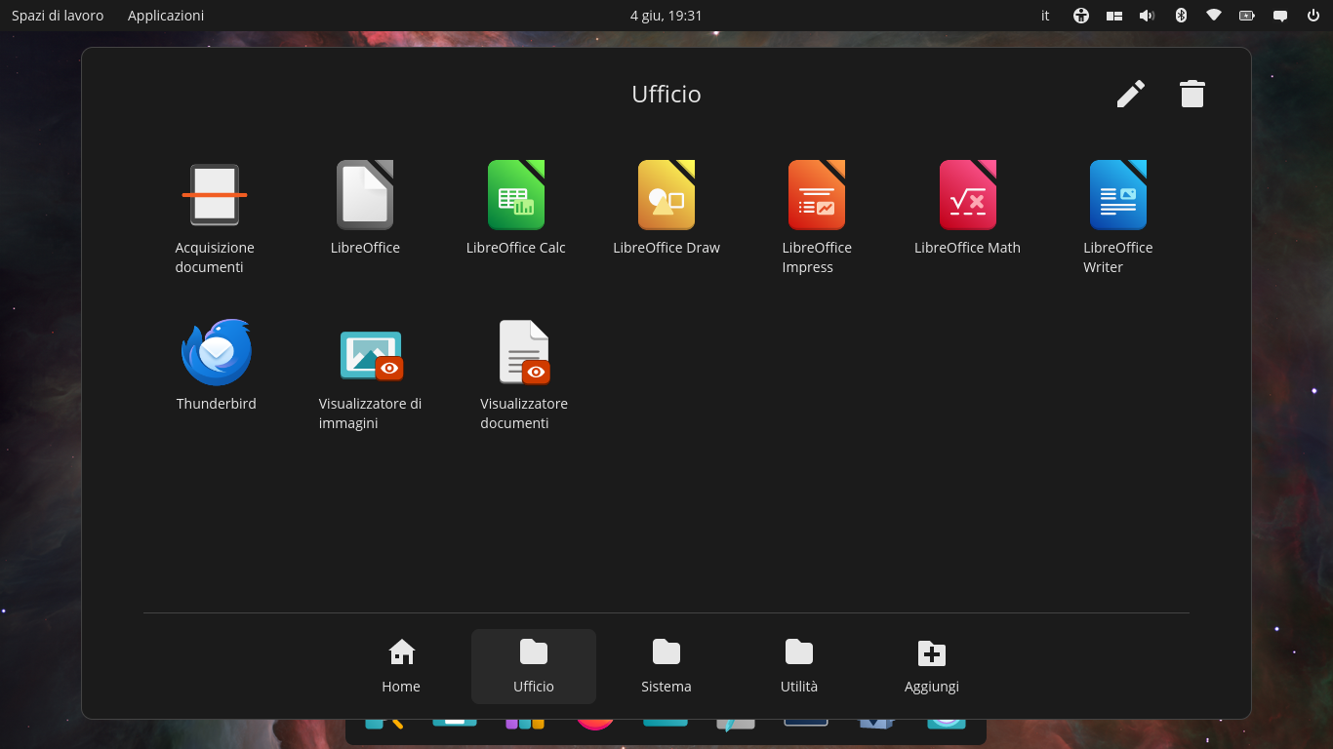Image resolution: width=1333 pixels, height=749 pixels.
Task: Open the Spazi di lavoro menu
Action: pyautogui.click(x=58, y=16)
